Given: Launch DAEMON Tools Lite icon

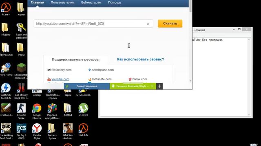Looking at the screenshot, I should pos(6,88).
